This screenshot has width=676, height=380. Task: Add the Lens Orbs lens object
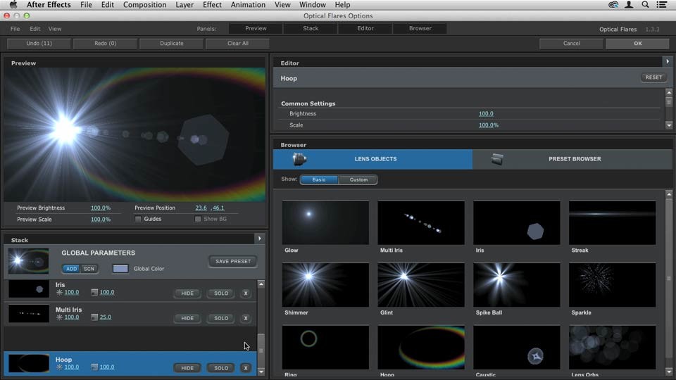pos(612,347)
